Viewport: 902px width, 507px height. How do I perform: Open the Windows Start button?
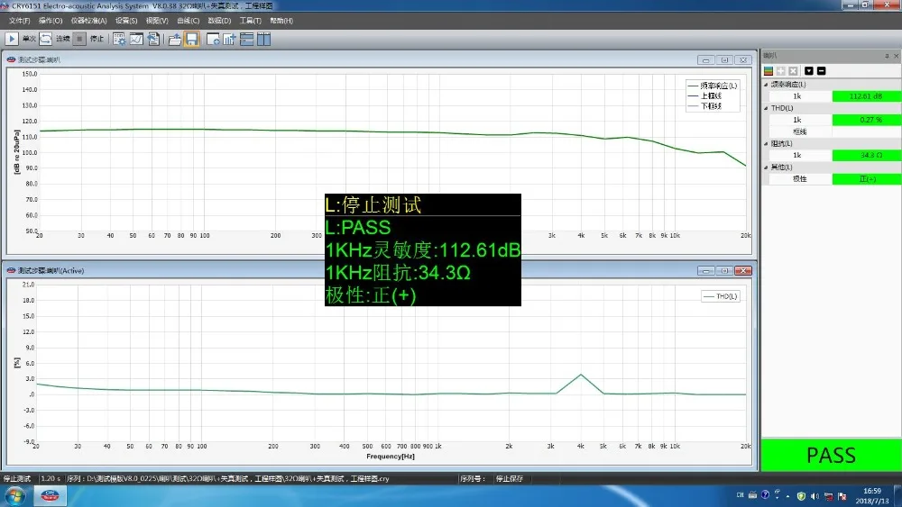(x=15, y=495)
